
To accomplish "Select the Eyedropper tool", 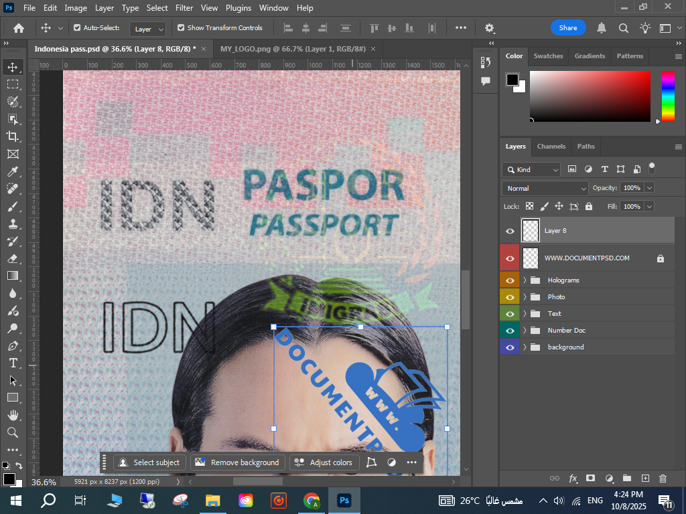I will (13, 171).
